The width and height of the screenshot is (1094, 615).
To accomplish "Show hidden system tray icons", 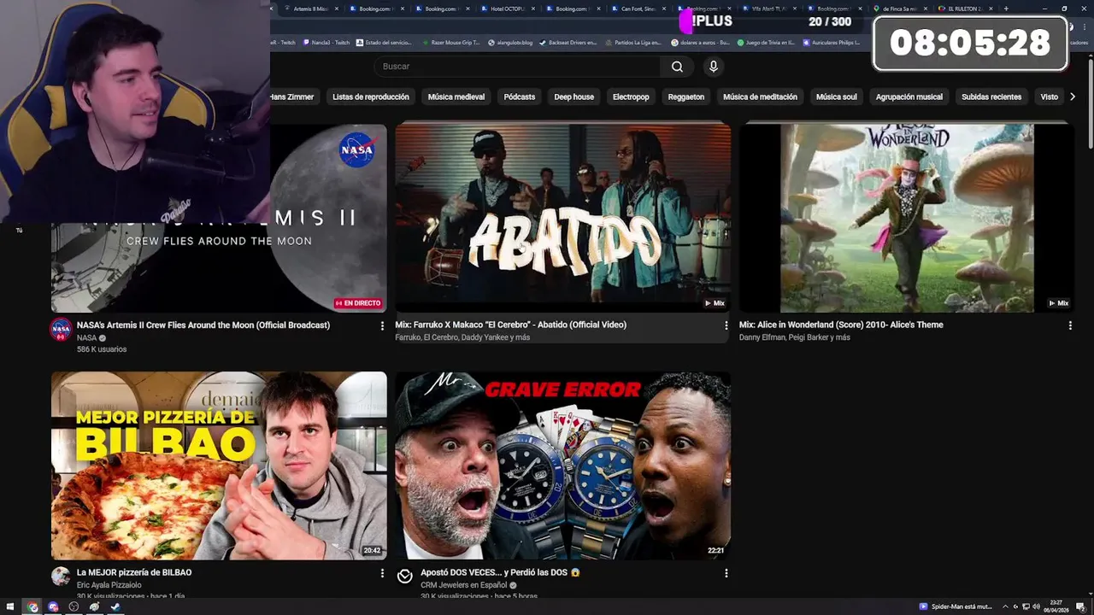I will [1005, 606].
